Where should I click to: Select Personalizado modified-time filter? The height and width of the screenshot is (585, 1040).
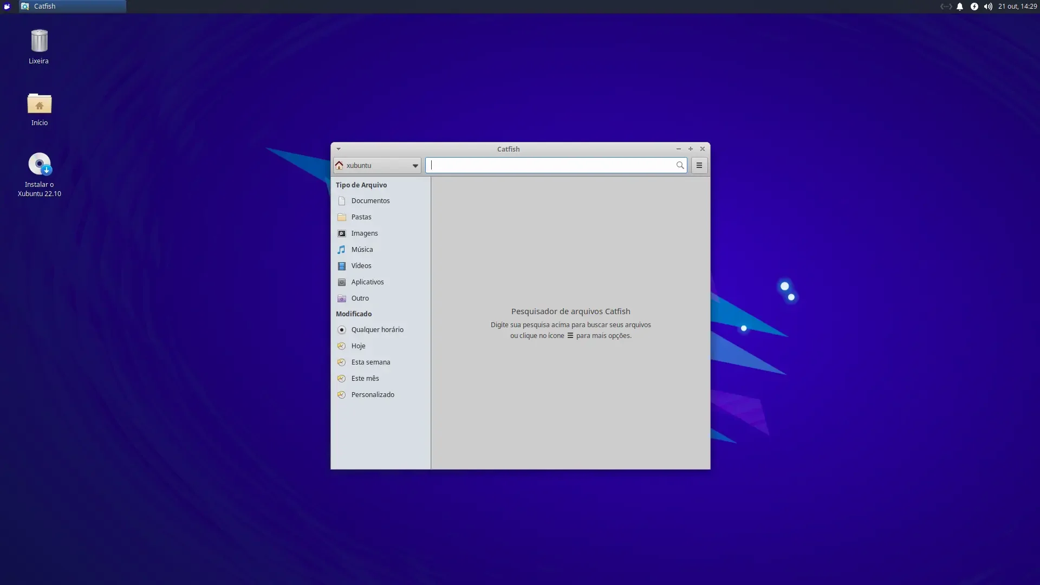380,395
